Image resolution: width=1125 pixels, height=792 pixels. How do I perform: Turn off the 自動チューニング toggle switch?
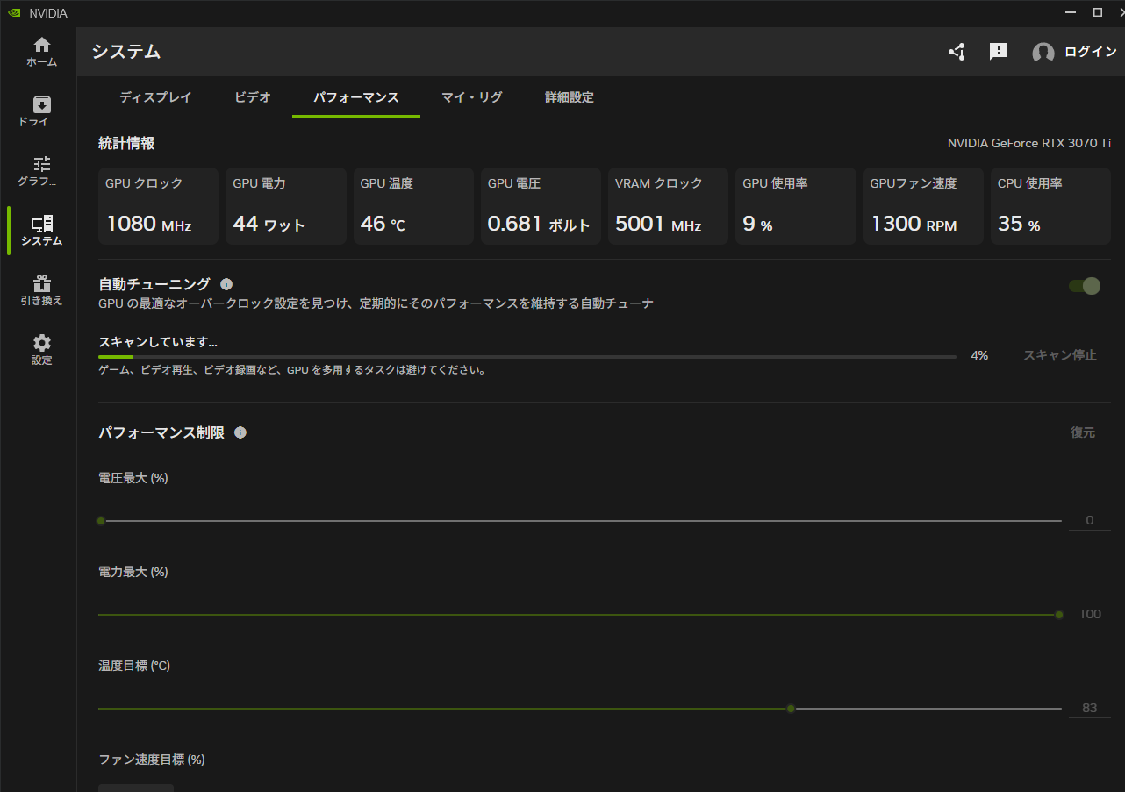coord(1085,286)
